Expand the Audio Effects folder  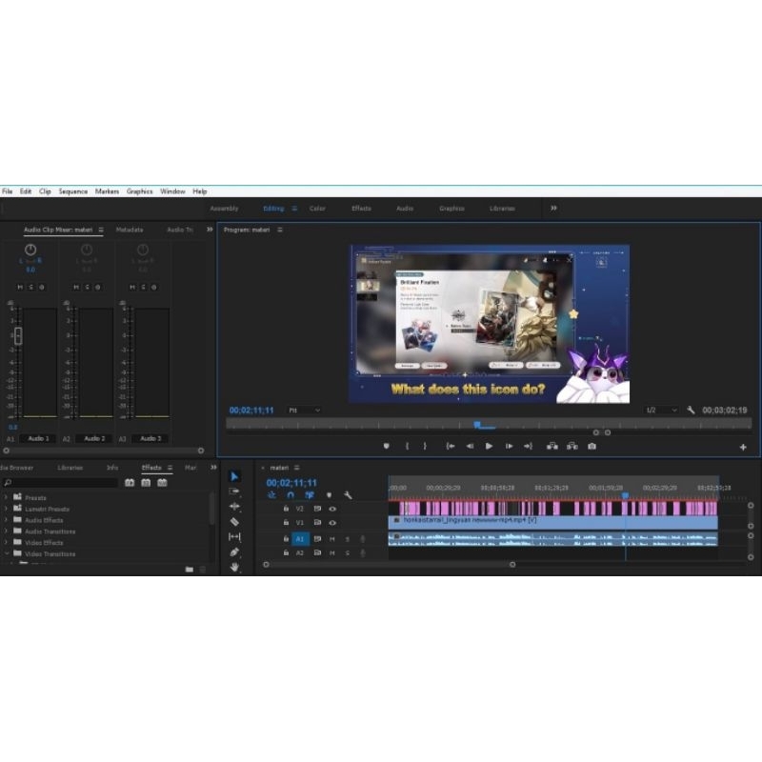point(7,519)
